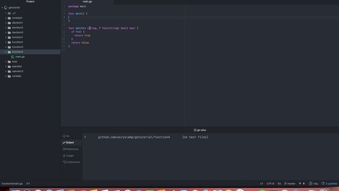Click the changed files icon in status bar
The image size is (339, 191).
click(x=310, y=184)
